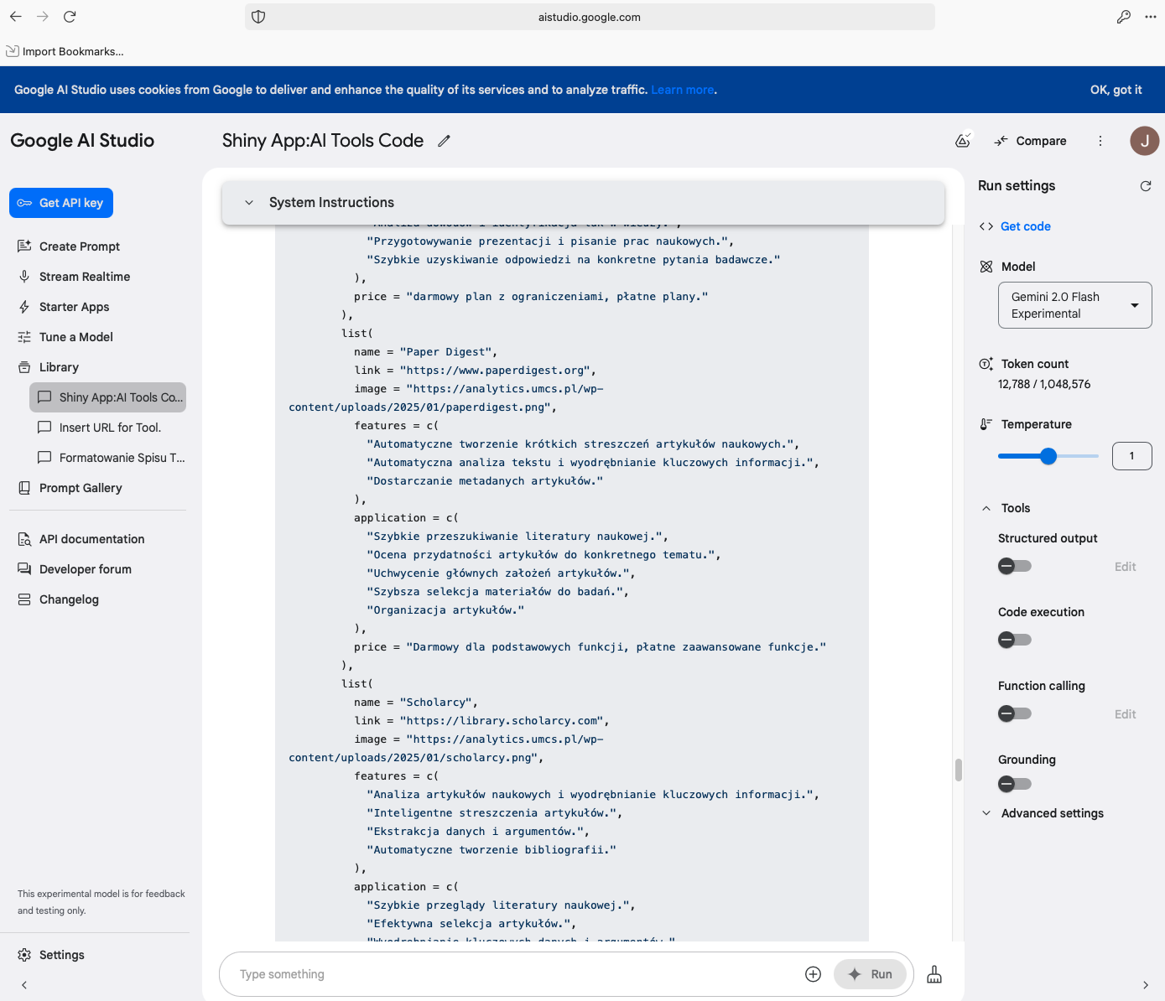Reset run settings with refresh icon
Screen dimensions: 1165x1001
click(x=1145, y=186)
